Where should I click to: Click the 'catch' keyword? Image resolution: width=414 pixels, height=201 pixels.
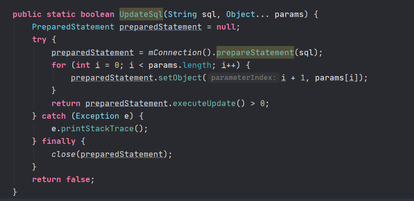tap(54, 116)
